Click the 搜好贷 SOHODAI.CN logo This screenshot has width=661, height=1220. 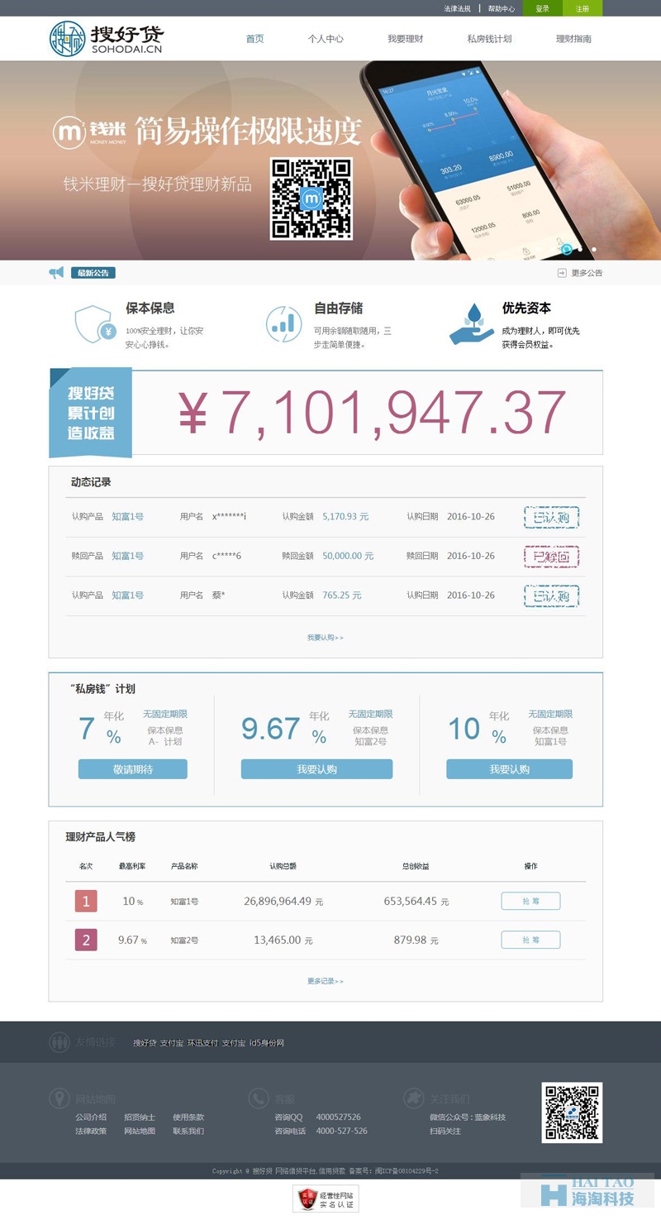107,39
